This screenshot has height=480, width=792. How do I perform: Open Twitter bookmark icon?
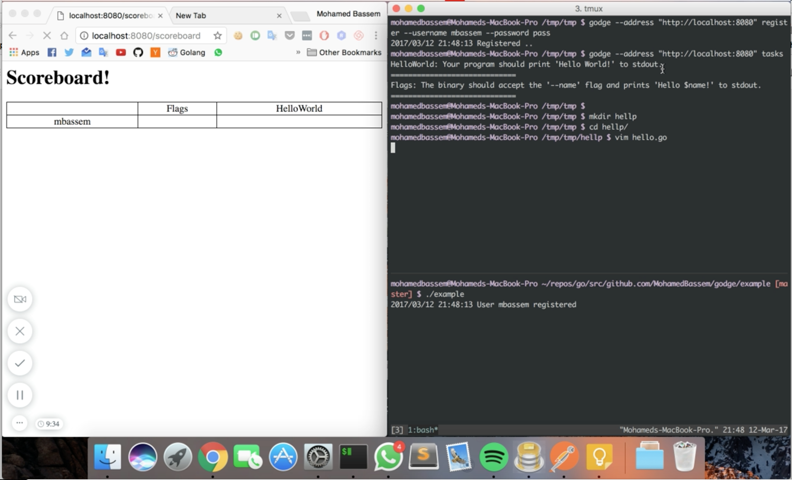[69, 52]
